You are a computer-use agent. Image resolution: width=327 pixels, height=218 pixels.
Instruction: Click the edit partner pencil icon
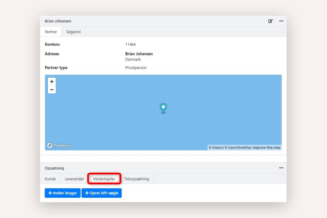[270, 21]
